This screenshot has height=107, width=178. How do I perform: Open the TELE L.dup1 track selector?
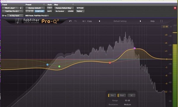point(10,8)
